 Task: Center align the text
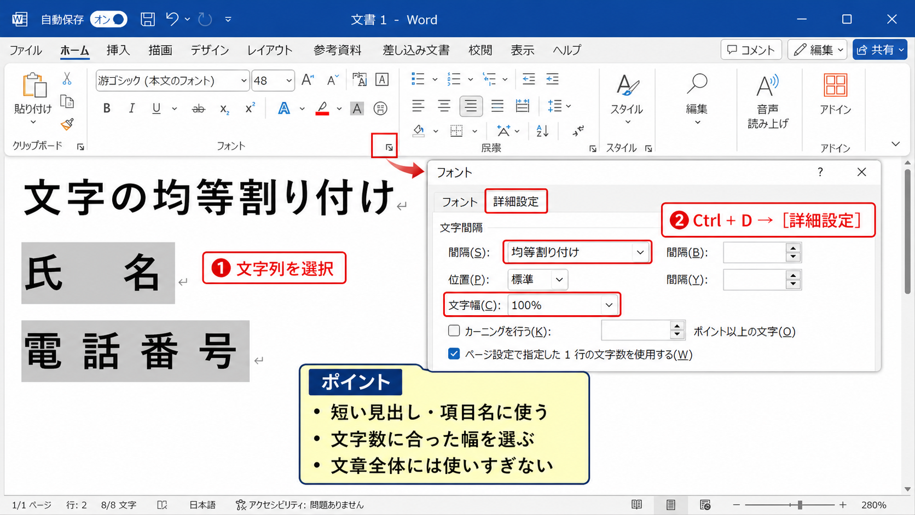444,106
